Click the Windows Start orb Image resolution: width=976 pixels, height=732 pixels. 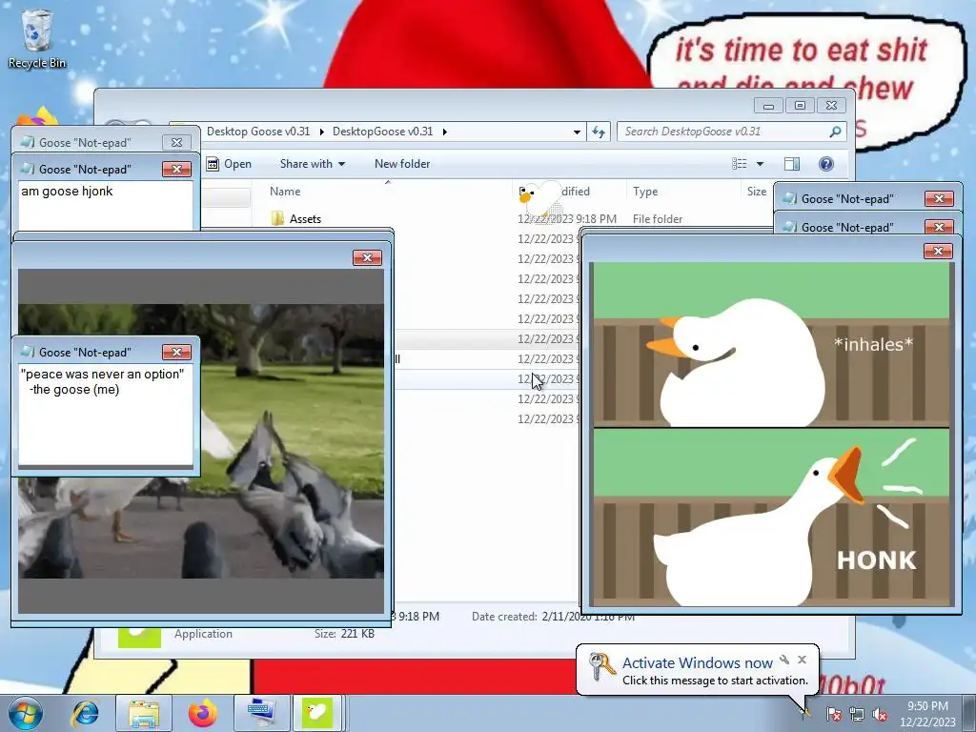pyautogui.click(x=26, y=713)
